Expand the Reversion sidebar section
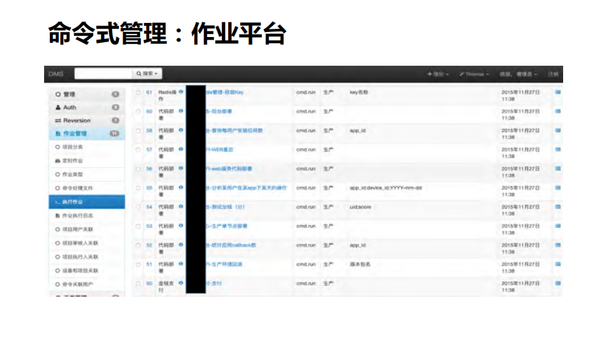This screenshot has width=613, height=344. (87, 121)
